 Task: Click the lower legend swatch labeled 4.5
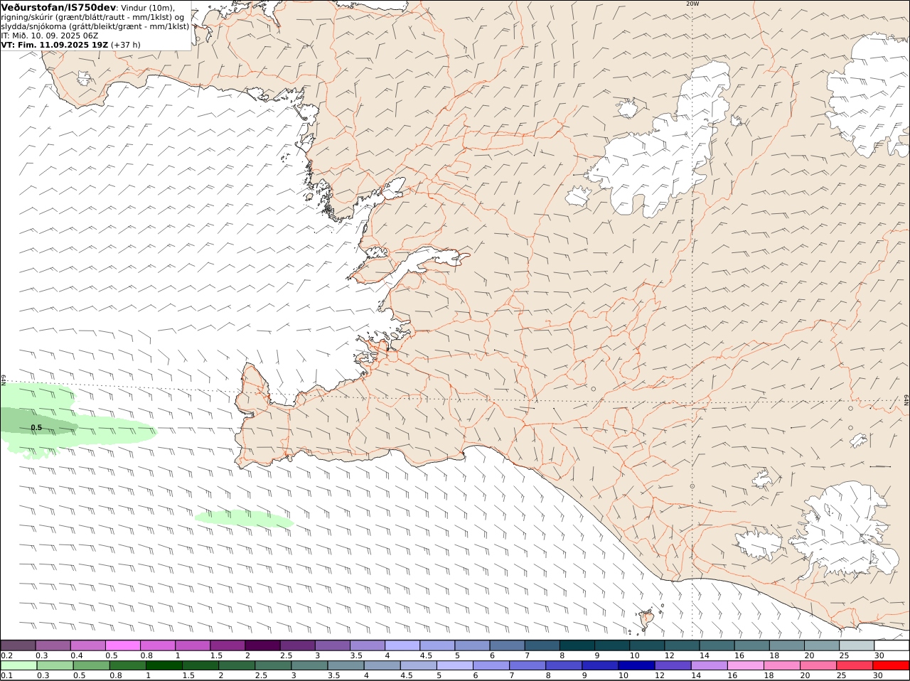(418, 665)
